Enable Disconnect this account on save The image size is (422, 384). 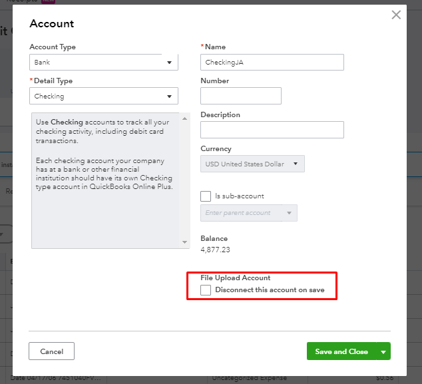[x=206, y=290]
